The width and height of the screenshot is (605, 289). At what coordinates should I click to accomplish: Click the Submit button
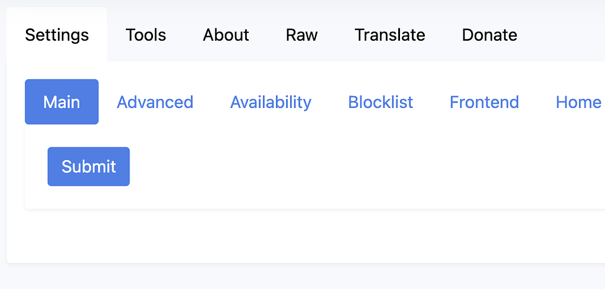[x=89, y=166]
